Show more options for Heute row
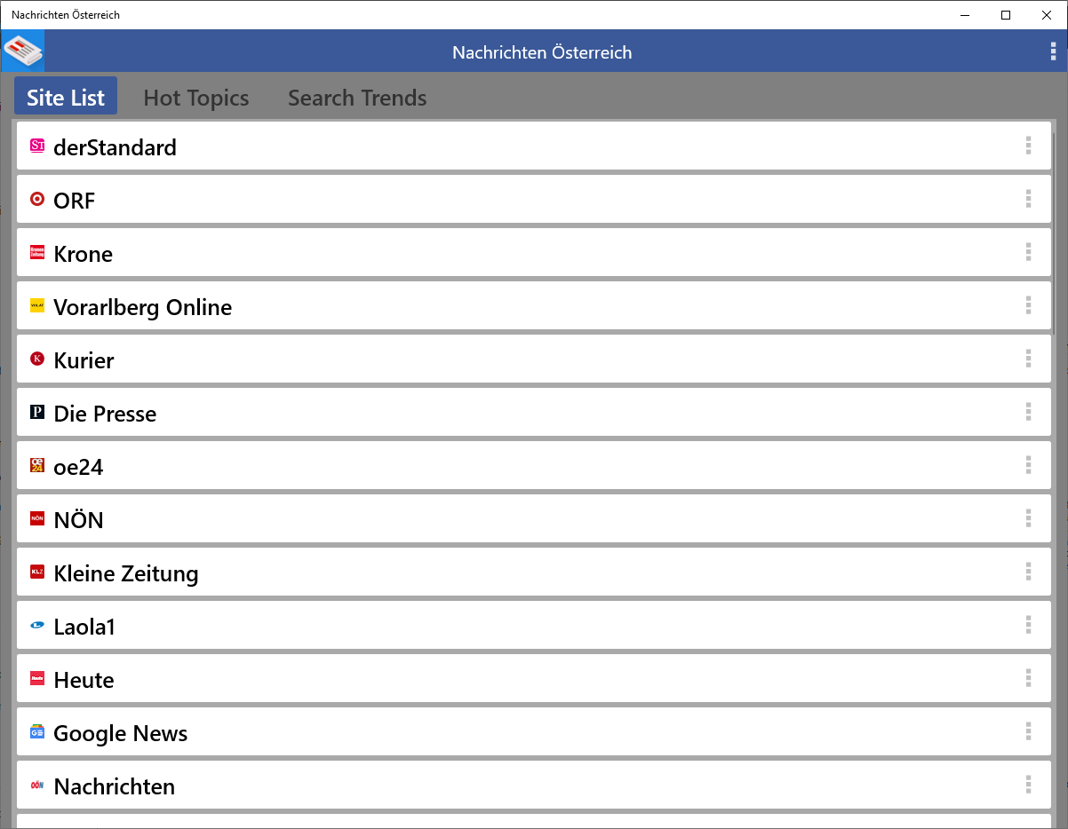 [1028, 678]
